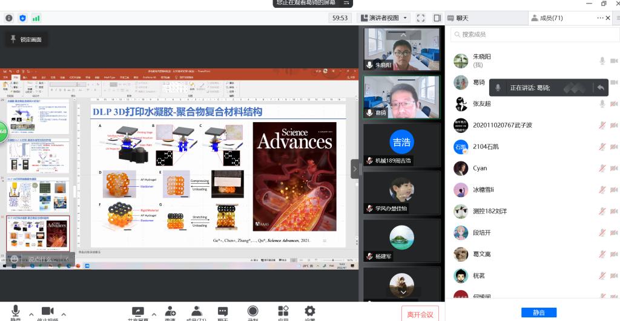The width and height of the screenshot is (620, 321).
Task: Expand the arrow next to share screen
Action: pyautogui.click(x=154, y=314)
